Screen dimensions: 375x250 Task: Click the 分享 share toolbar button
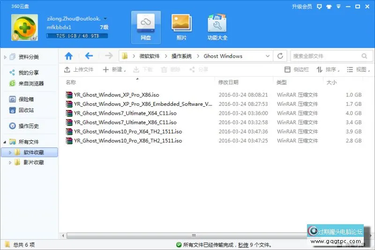198,69
